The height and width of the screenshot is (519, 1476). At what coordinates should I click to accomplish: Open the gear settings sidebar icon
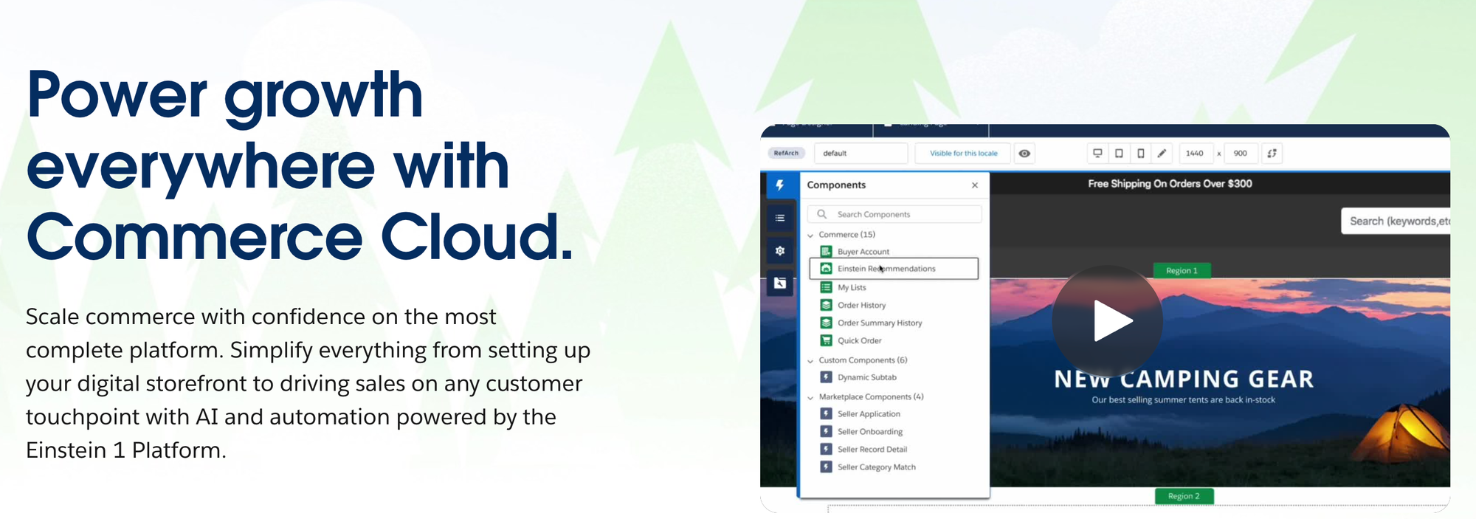tap(780, 251)
